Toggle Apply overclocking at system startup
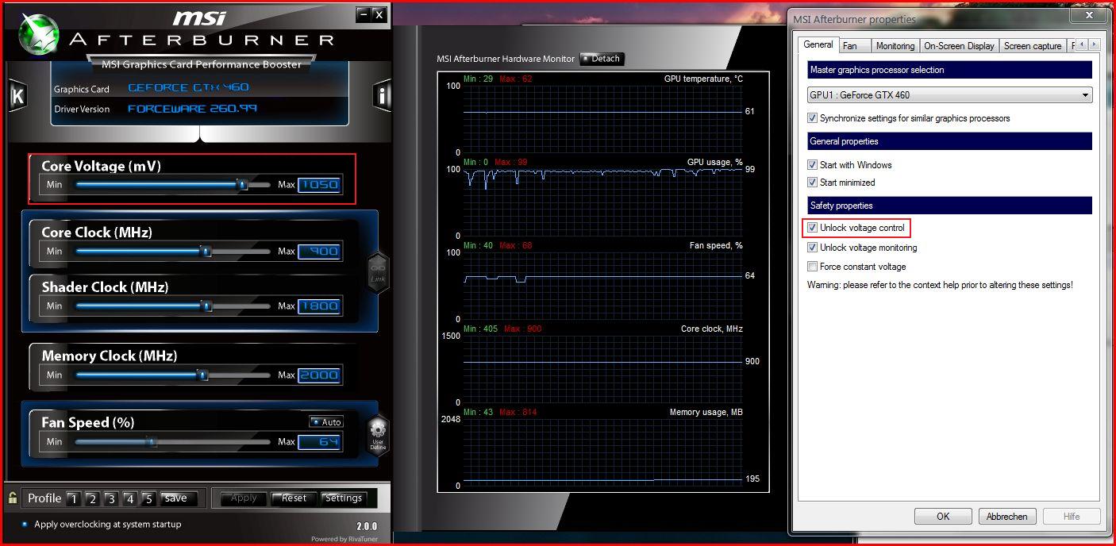 [25, 525]
